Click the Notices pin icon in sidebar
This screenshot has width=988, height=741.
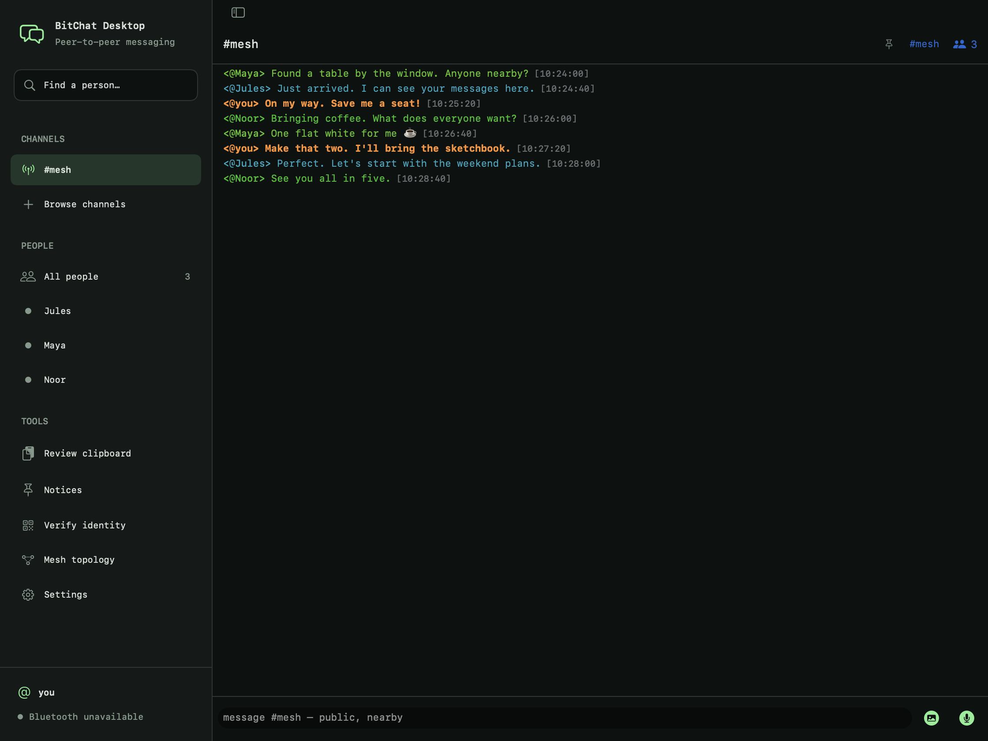pos(28,490)
